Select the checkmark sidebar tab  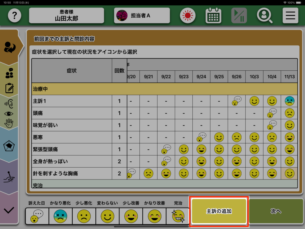(x=9, y=210)
